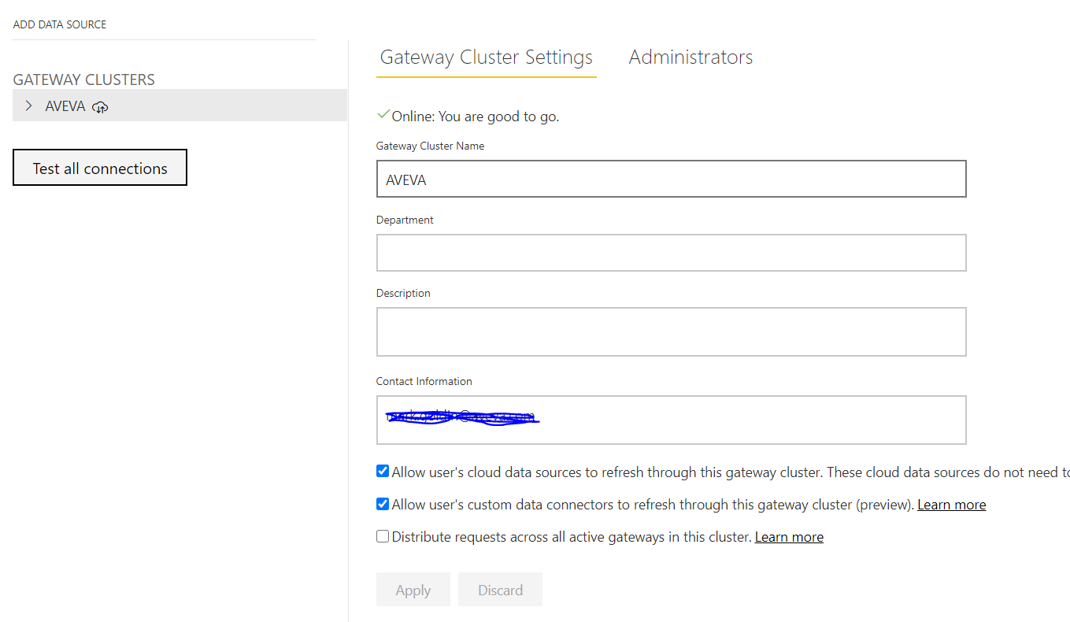Screen dimensions: 1070x622
Task: Click the Gateway Cluster Name field
Action: (x=672, y=179)
